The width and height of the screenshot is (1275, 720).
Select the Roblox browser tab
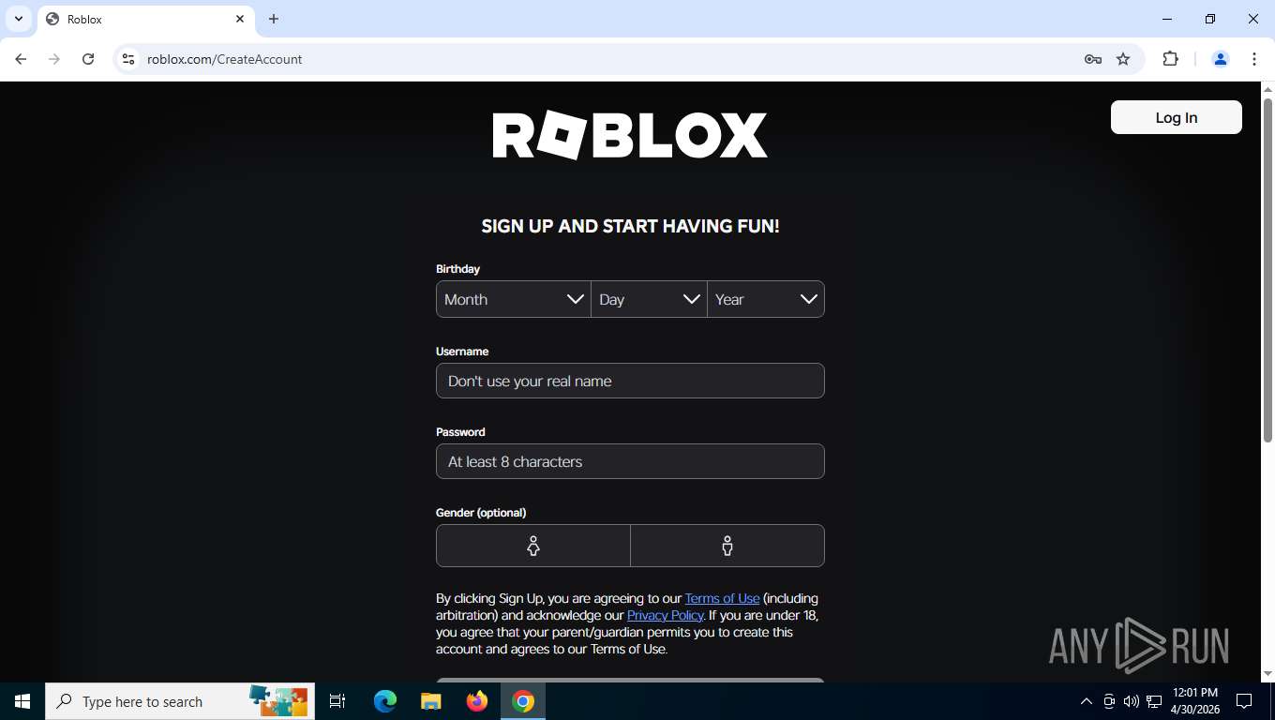tap(145, 19)
